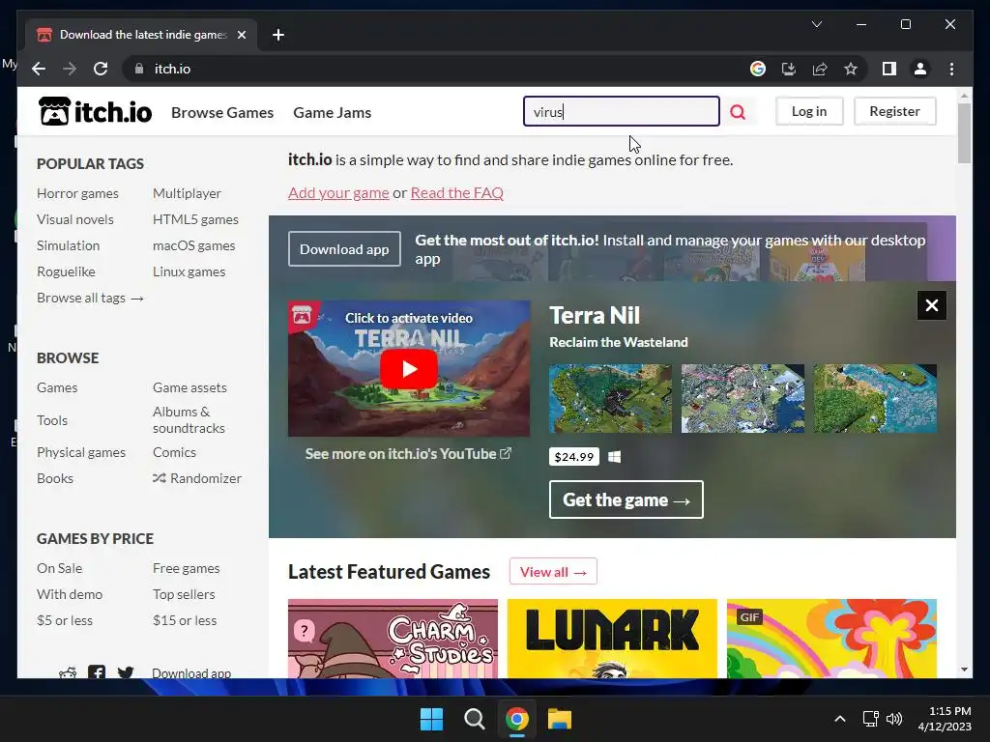This screenshot has height=742, width=990.
Task: Click the Register button
Action: tap(894, 111)
